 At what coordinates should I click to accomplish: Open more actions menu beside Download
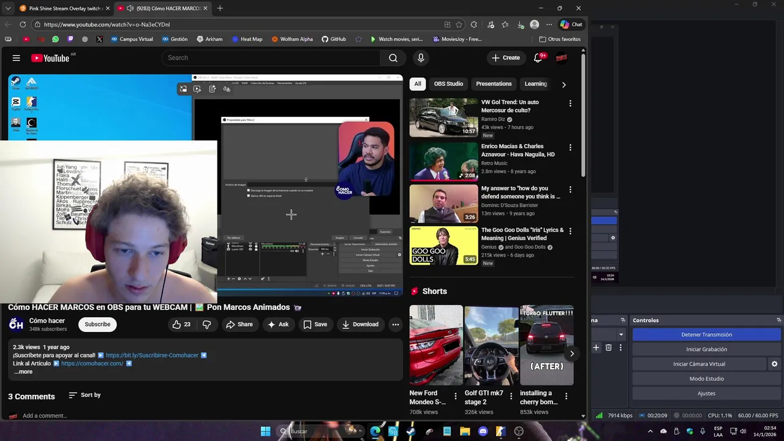[396, 325]
